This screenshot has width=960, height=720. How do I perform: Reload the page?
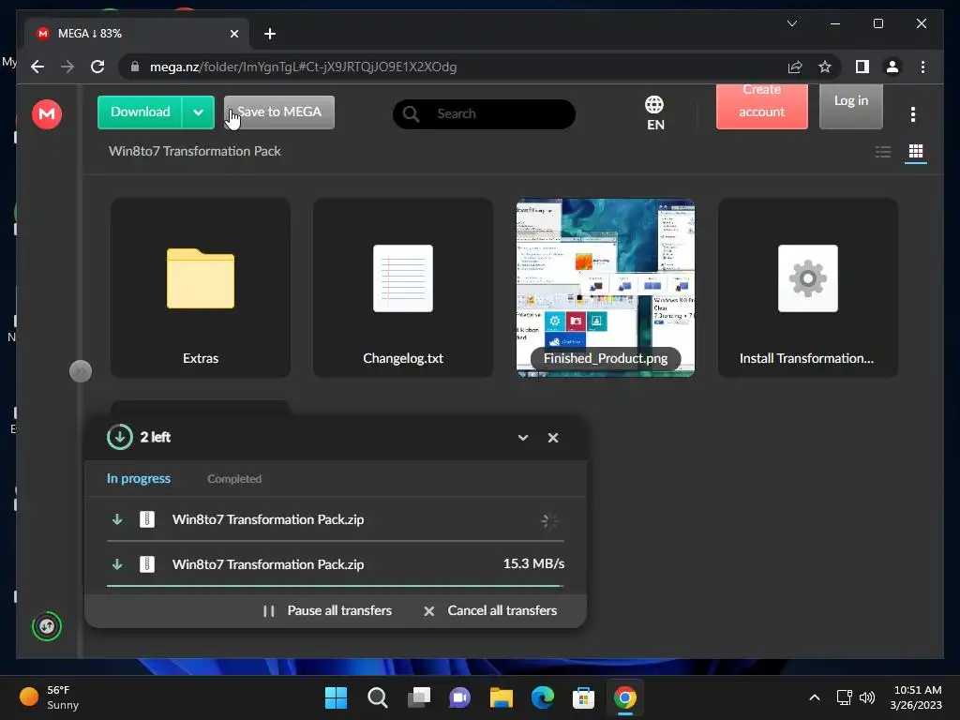coord(97,67)
